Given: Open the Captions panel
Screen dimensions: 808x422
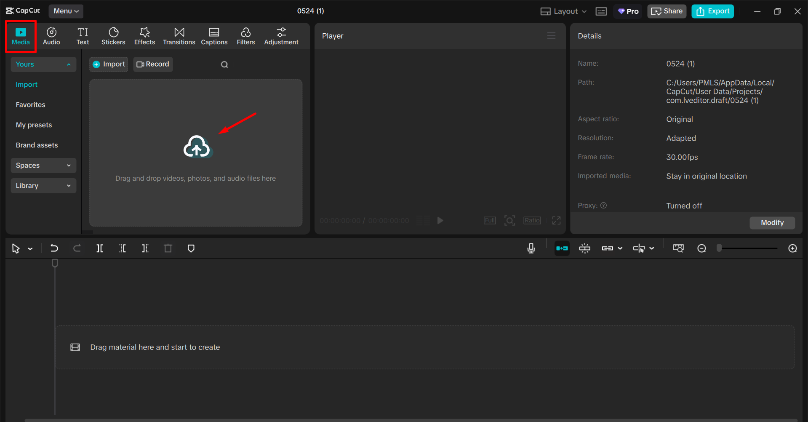Looking at the screenshot, I should click(214, 36).
